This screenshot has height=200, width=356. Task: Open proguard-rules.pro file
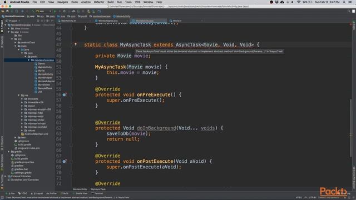click(x=28, y=148)
